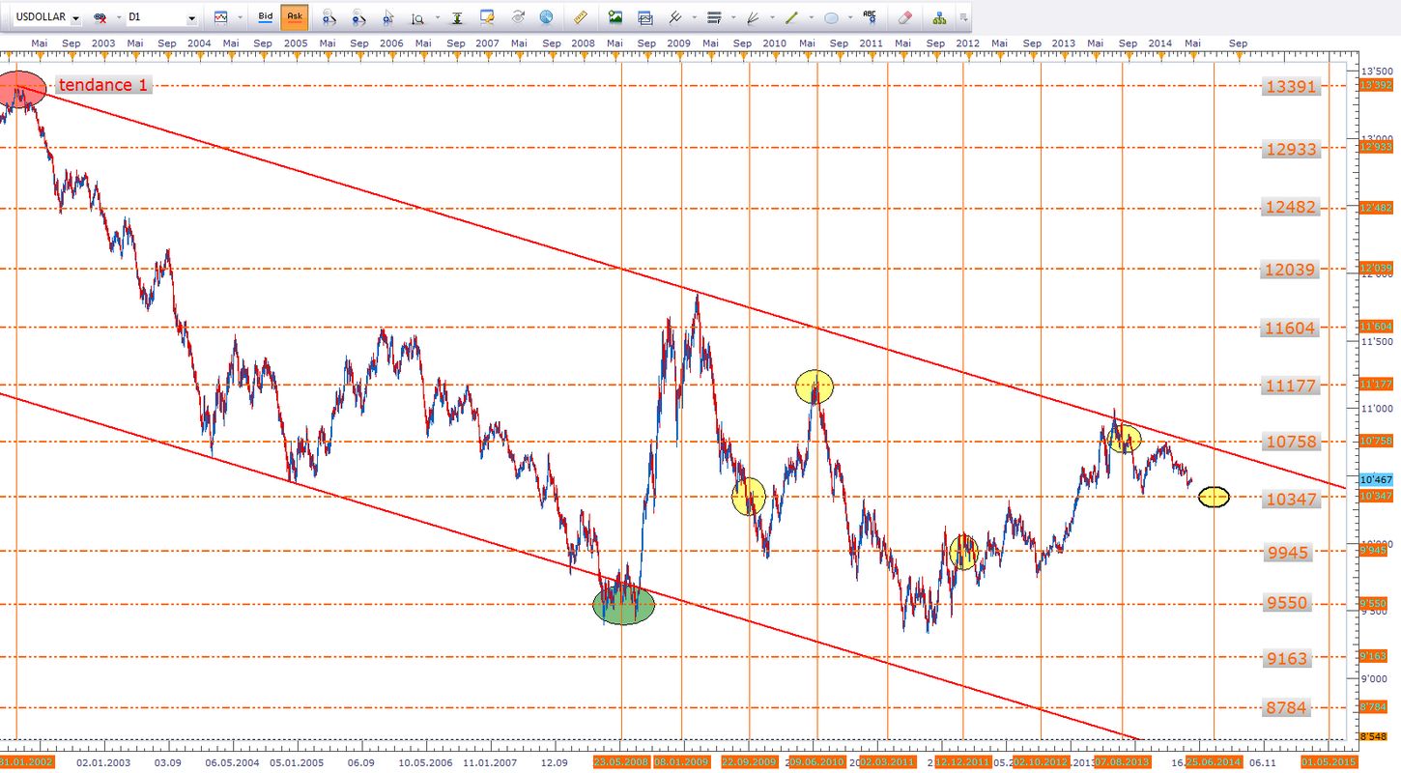Select the yellow ellipse beside the 10347 label
Viewport: 1401px width, 773px height.
coord(1214,497)
